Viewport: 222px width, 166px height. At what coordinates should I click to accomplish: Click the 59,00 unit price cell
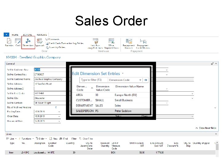click(x=142, y=152)
